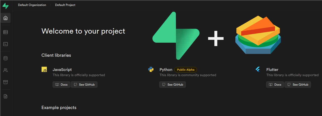Screen dimensions: 322x116
Task: Open Docs for the Flutter library
Action: click(x=275, y=85)
